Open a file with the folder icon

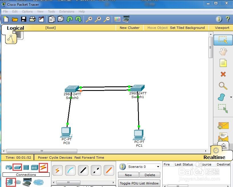pos(15,19)
